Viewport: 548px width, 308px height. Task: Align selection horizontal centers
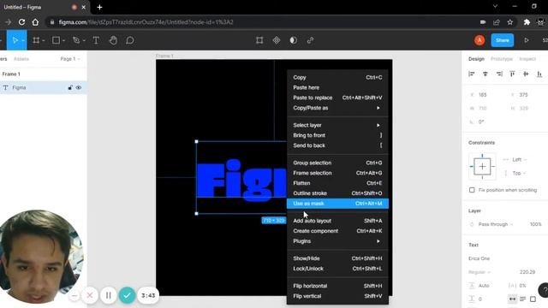(x=485, y=74)
